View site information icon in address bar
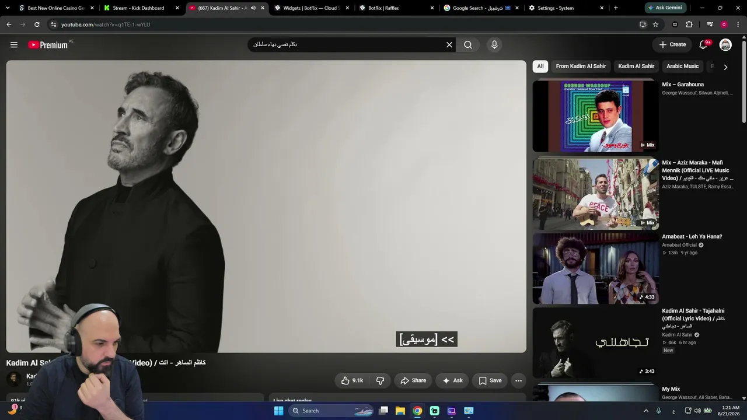The width and height of the screenshot is (747, 420). tap(53, 24)
